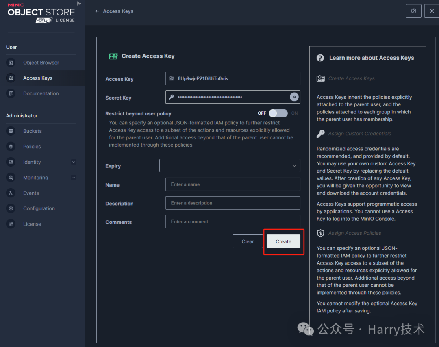Toggle Restrict beyond user policy switch
Image resolution: width=439 pixels, height=347 pixels.
tap(278, 113)
